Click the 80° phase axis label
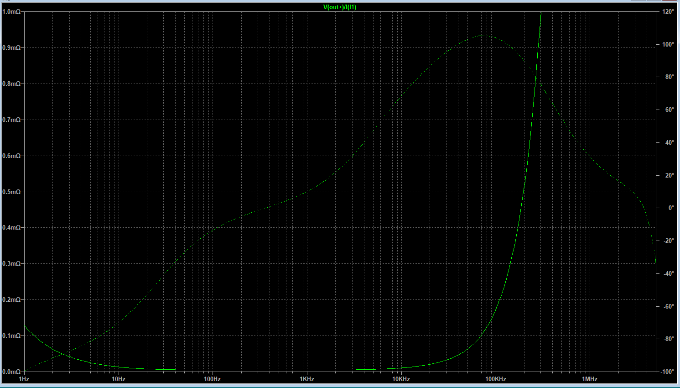The height and width of the screenshot is (388, 680). 670,77
